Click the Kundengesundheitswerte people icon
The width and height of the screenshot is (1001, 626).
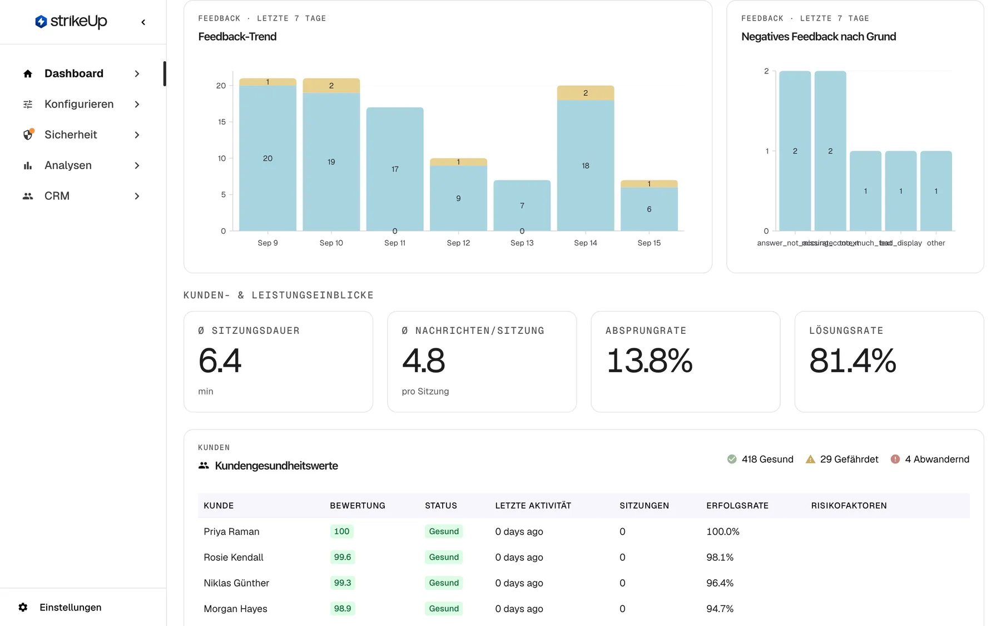pos(204,466)
